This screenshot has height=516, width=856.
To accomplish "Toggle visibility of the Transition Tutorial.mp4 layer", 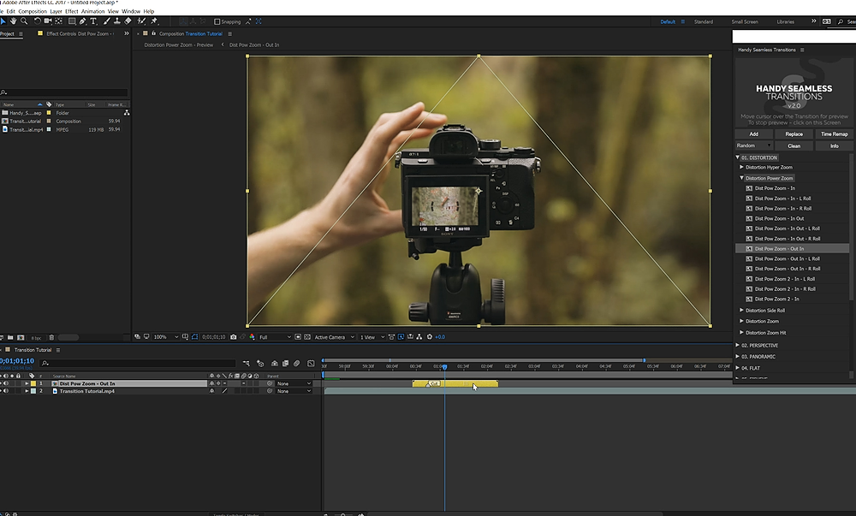I will [x=4, y=391].
